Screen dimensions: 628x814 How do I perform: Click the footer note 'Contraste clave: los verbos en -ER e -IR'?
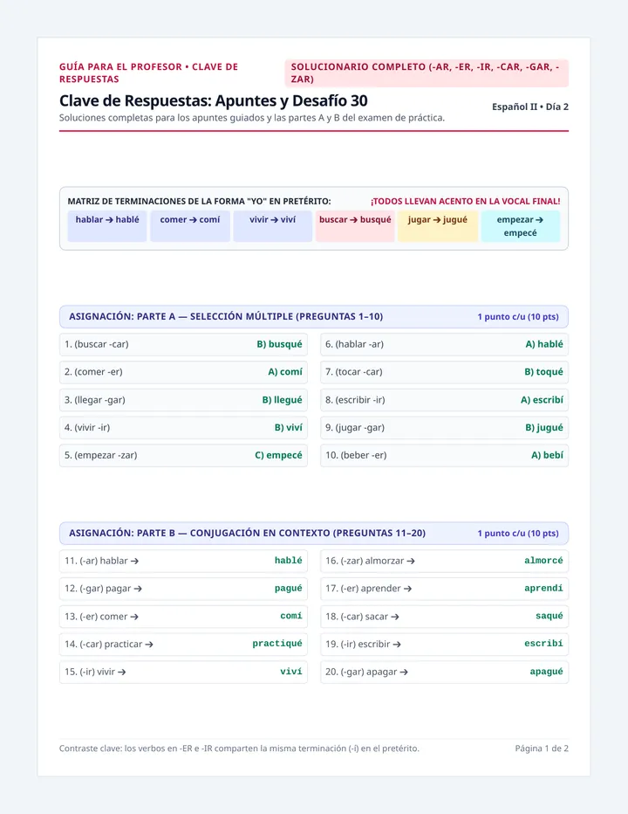pos(239,748)
